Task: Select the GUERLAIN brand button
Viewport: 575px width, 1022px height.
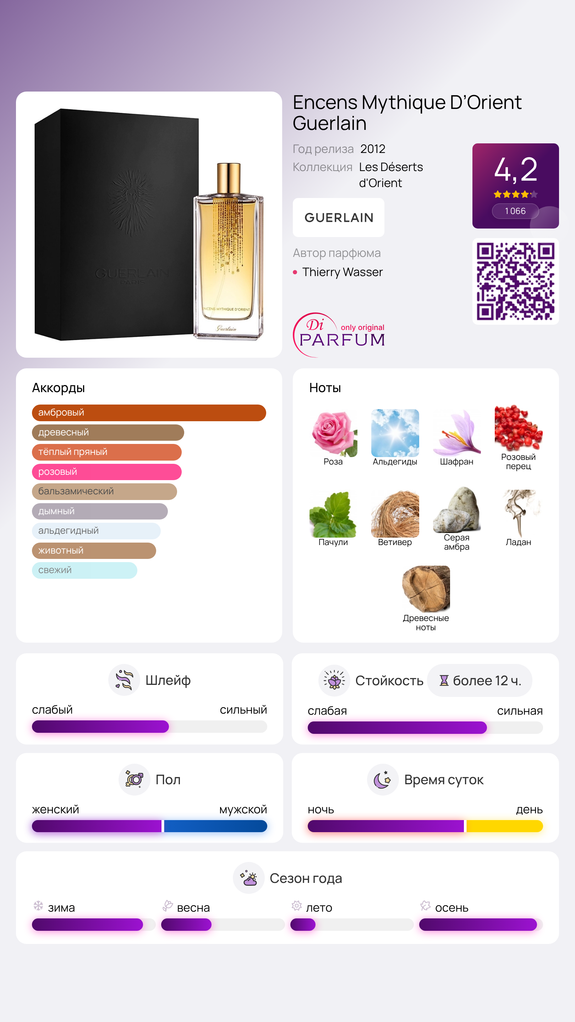Action: [x=339, y=218]
